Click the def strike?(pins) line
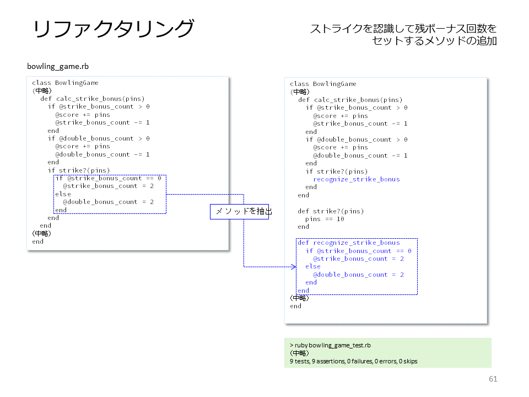Screen dimensions: 529x397 (x=331, y=211)
